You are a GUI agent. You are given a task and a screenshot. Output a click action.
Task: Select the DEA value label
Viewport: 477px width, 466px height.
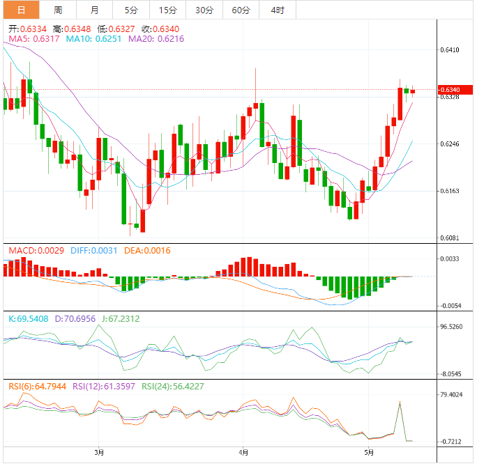147,251
